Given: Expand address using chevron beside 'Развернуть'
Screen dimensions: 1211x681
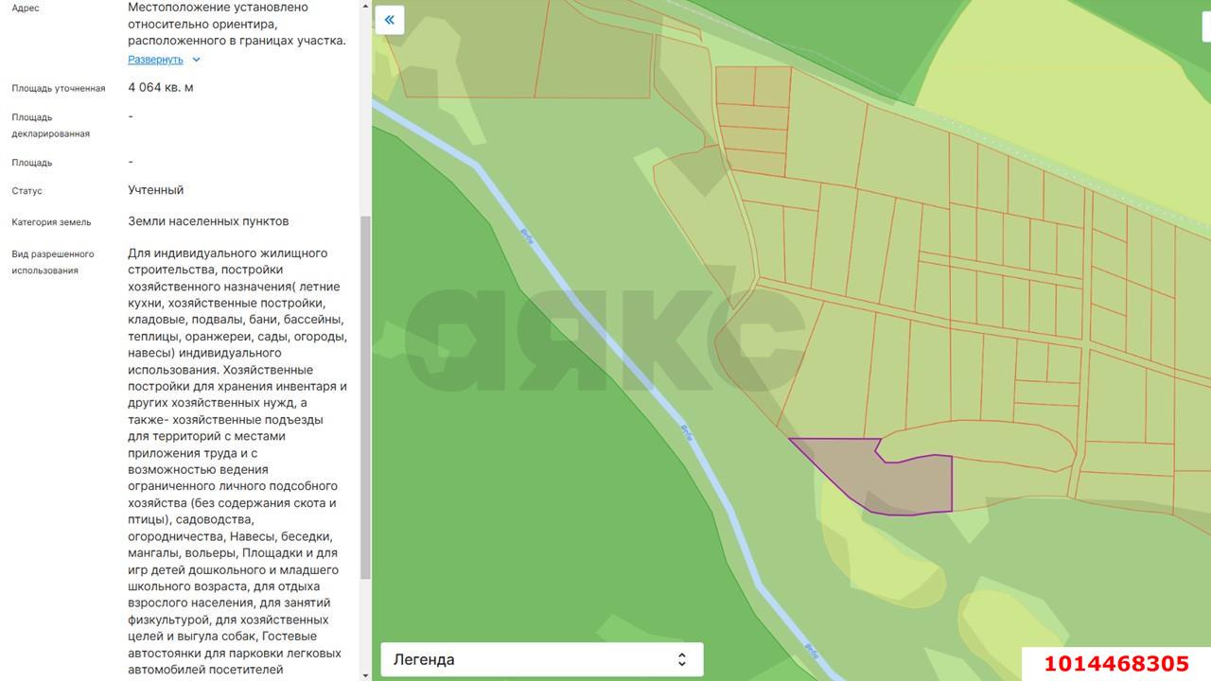Looking at the screenshot, I should 196,60.
